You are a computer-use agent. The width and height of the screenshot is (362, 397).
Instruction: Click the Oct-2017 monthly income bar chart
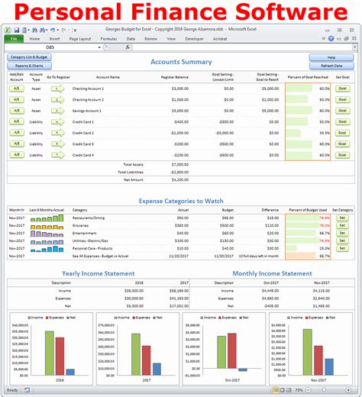(x=224, y=349)
